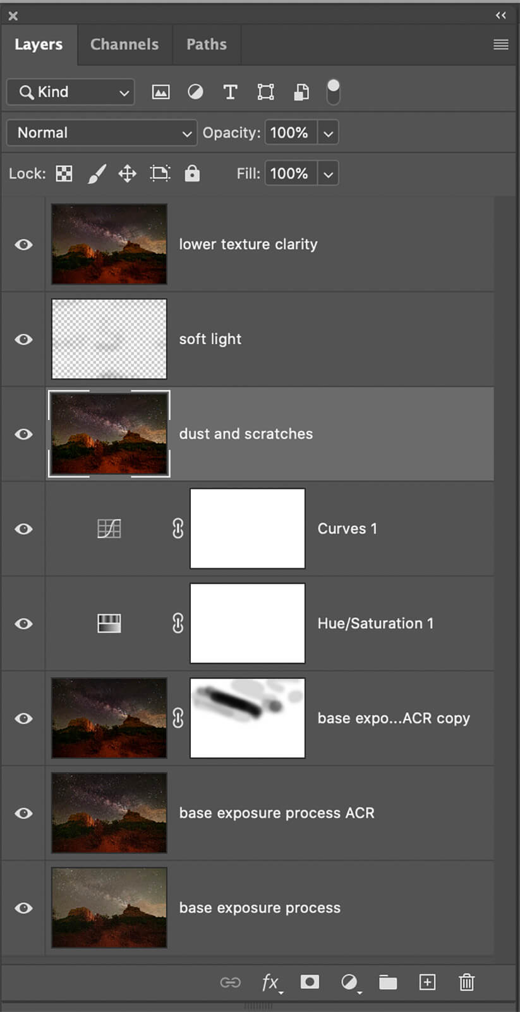The width and height of the screenshot is (520, 1012).
Task: Lock image pixels with brush icon
Action: click(x=96, y=173)
